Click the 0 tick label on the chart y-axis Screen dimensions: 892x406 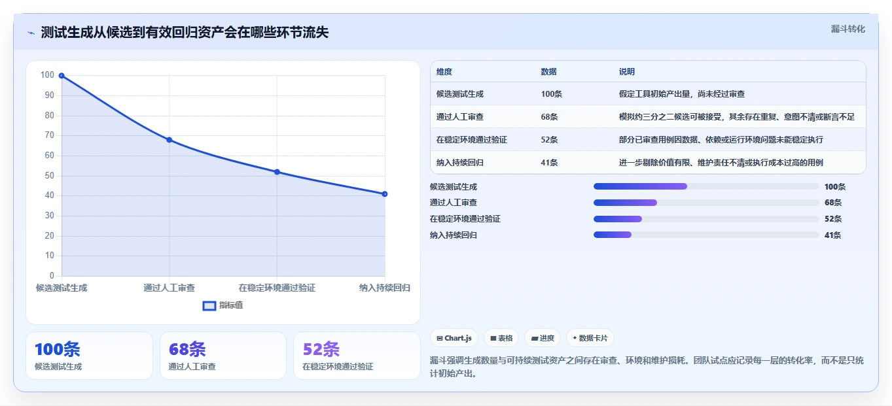pyautogui.click(x=52, y=275)
